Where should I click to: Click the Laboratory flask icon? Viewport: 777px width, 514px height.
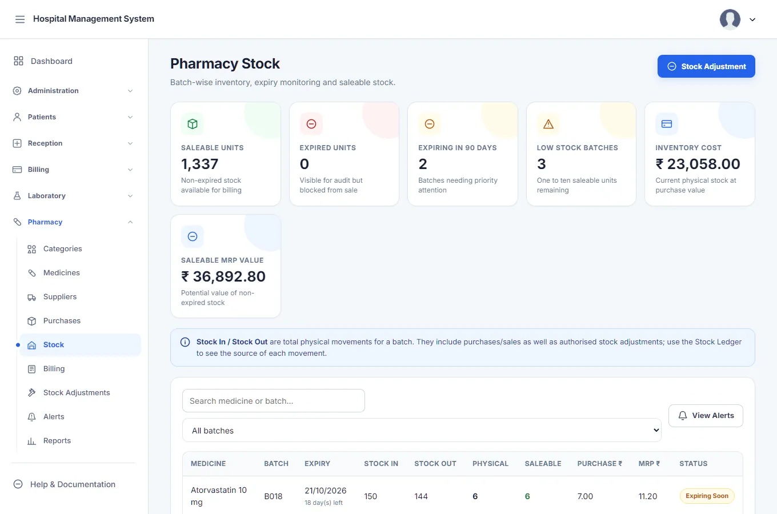[x=17, y=196]
